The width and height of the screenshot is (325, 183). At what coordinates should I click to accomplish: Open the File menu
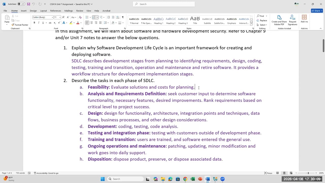pyautogui.click(x=5, y=11)
